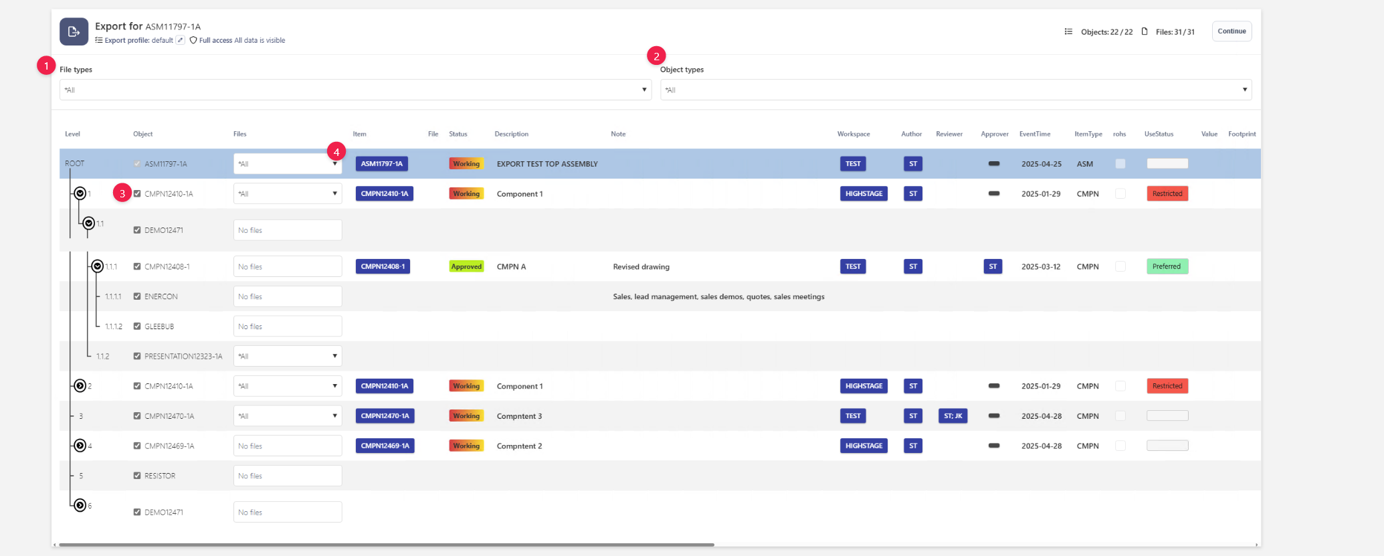Open Files dropdown for level 2 CMPN12410-1A
Screen dimensions: 1384x556
(x=288, y=386)
